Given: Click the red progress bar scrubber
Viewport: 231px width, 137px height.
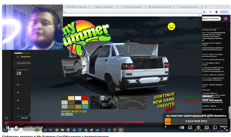Looking at the screenshot, I should coord(143,122).
